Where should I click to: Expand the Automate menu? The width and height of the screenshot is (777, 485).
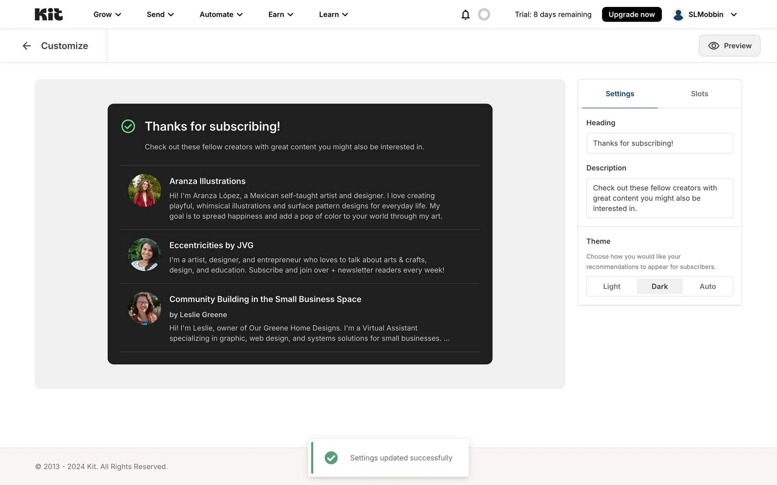coord(221,15)
